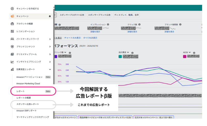
Task: Click the briefcase アカウントの概要 icon
Action: (x=12, y=24)
